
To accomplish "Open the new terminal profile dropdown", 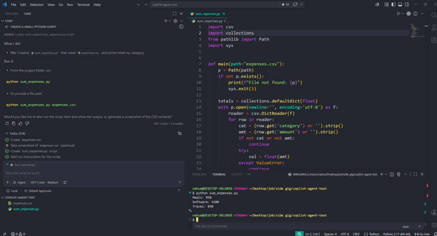I will point(386,174).
